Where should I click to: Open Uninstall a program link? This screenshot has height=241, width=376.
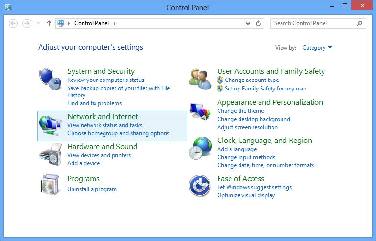pyautogui.click(x=92, y=189)
